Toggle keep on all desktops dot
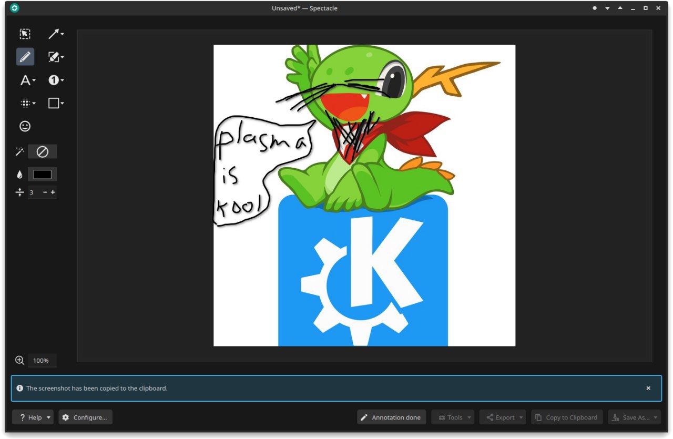Image resolution: width=673 pixels, height=439 pixels. 595,8
